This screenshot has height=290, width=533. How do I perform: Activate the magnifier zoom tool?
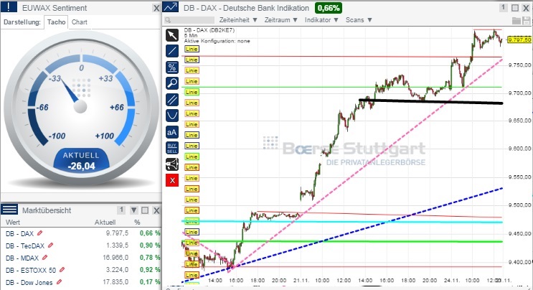click(172, 83)
